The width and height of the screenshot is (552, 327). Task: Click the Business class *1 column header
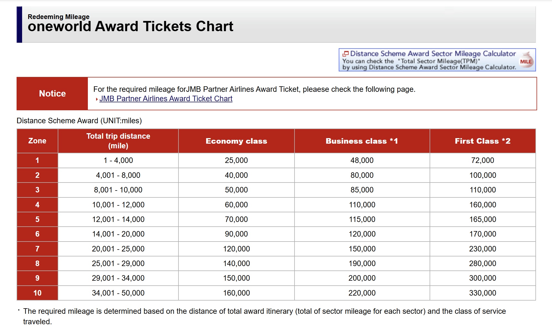tap(362, 141)
